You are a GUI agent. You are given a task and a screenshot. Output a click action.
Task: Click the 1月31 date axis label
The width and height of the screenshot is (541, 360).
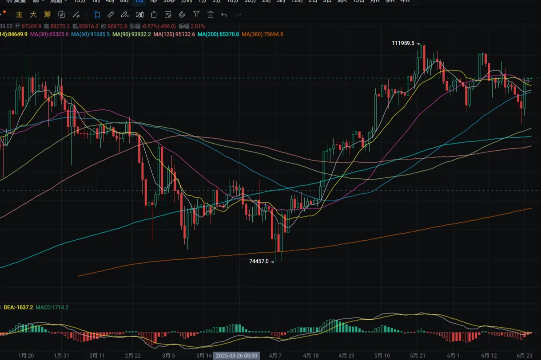pos(61,356)
